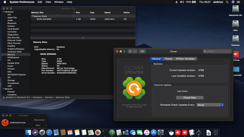Click Disconnect in Anydesk window

[39, 120]
